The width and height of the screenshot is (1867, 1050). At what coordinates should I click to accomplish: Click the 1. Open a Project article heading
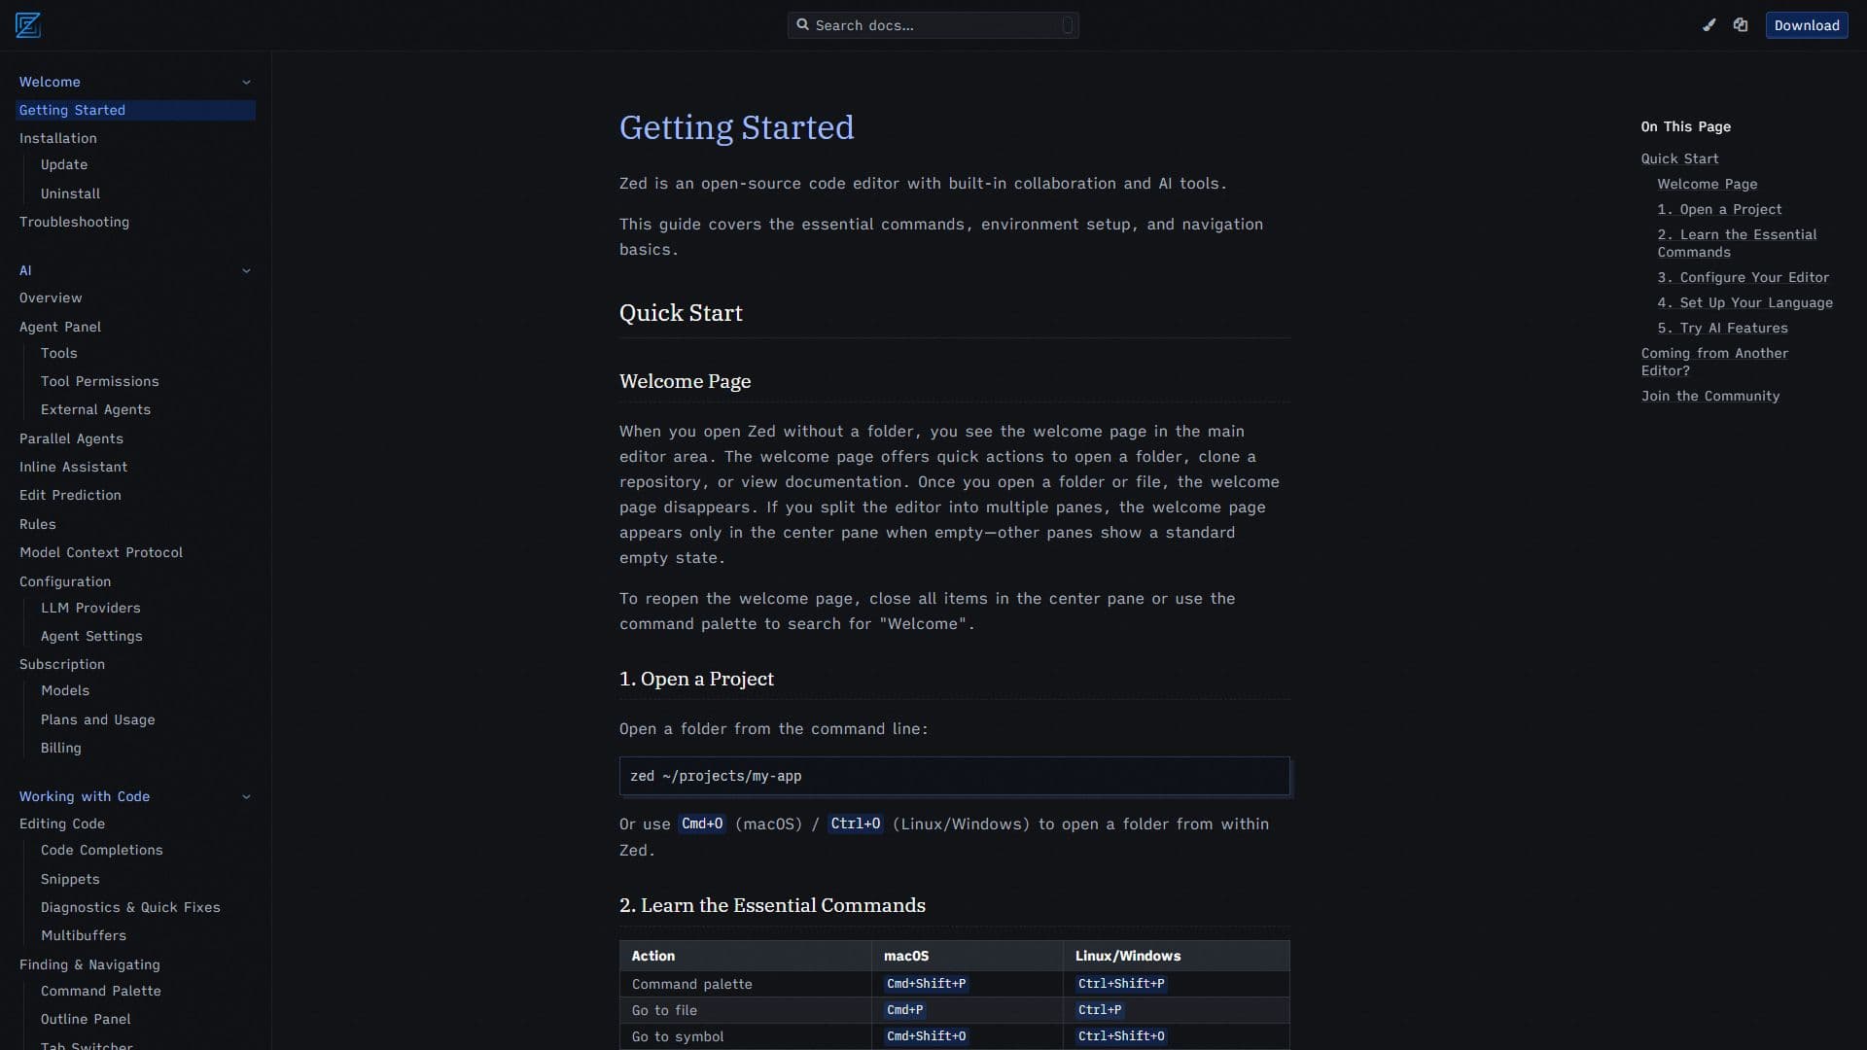(x=696, y=679)
